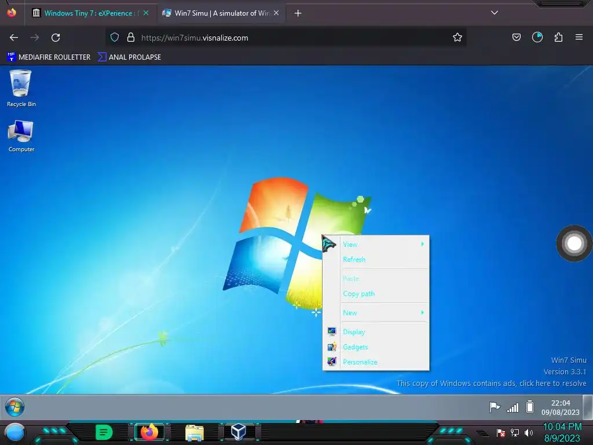593x445 pixels.
Task: Click the simulated Windows 7 Start orb
Action: 14,407
